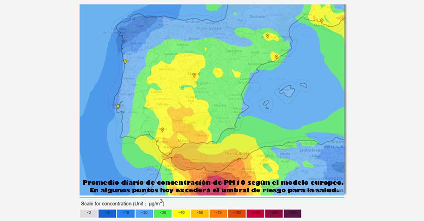Screen dimensions: 424x221
Task: Choose the light blue <20 legend swatch
Action: coord(144,214)
